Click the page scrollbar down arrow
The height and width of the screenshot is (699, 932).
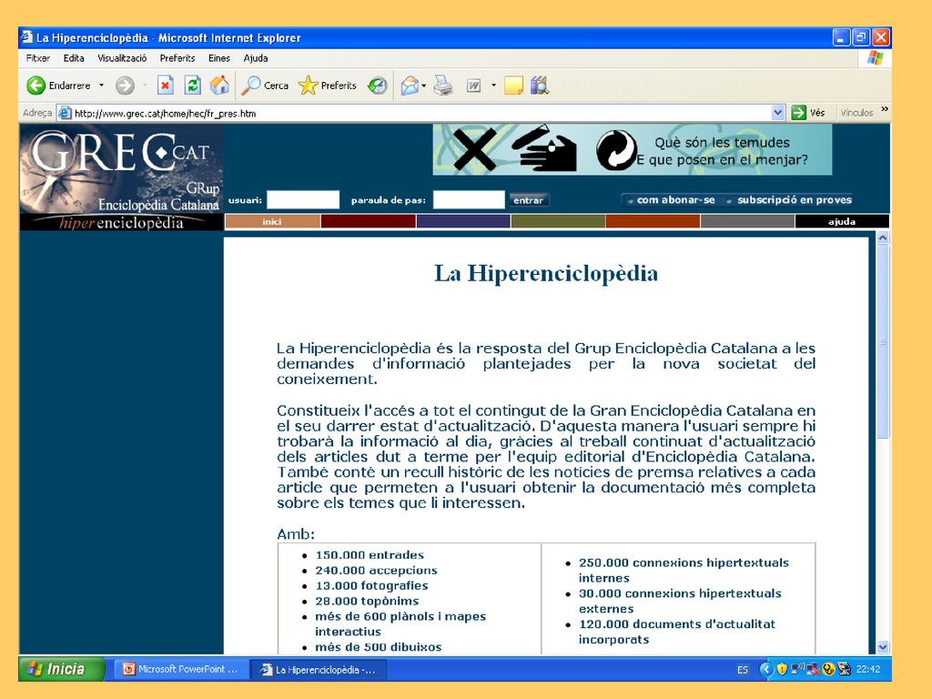883,647
